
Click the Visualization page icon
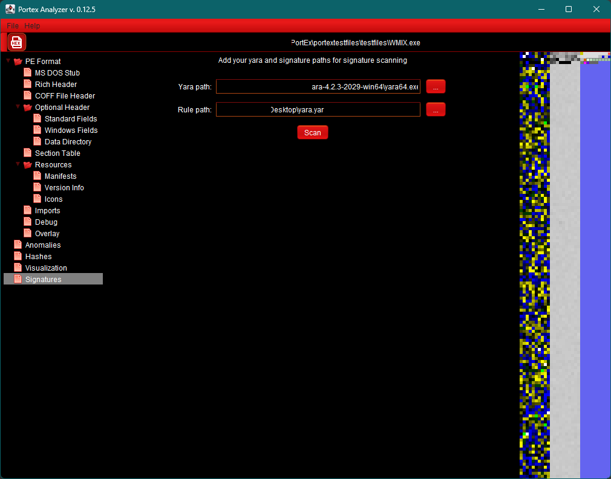pyautogui.click(x=18, y=268)
